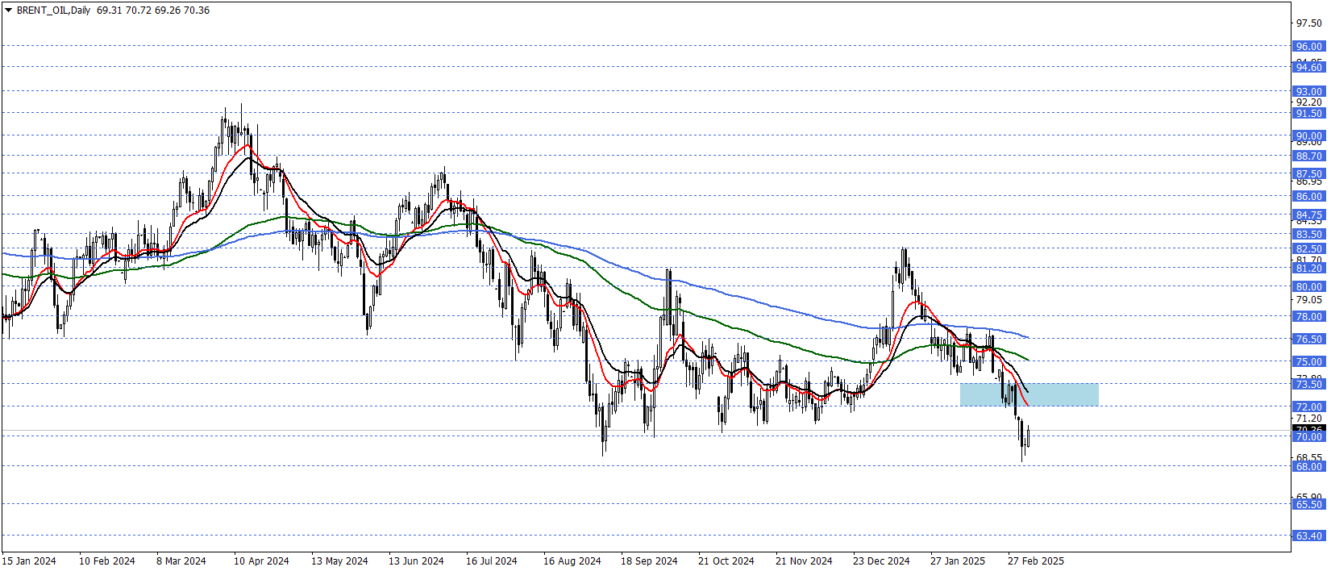
Task: Click the 13 May 2024 date label
Action: [339, 561]
